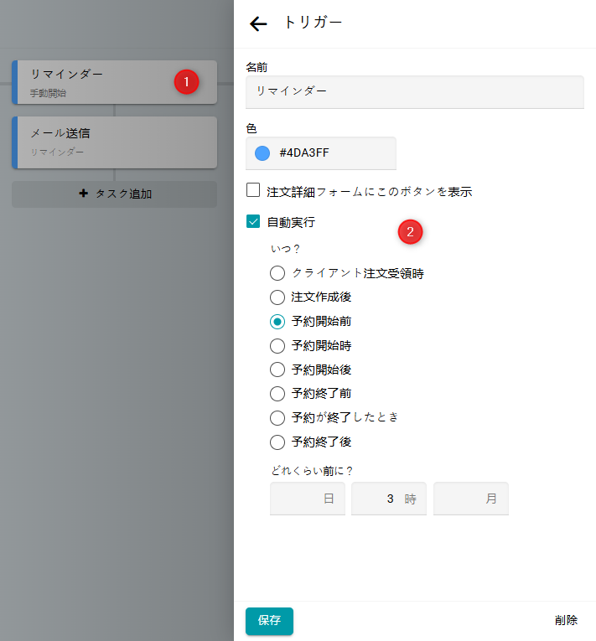Select 注文作成後 radio option

(x=277, y=297)
